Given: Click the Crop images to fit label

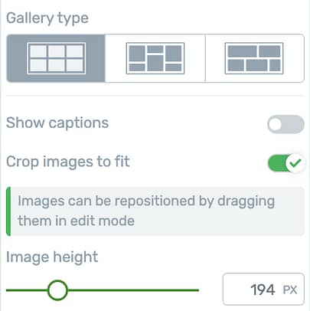Looking at the screenshot, I should point(68,162).
